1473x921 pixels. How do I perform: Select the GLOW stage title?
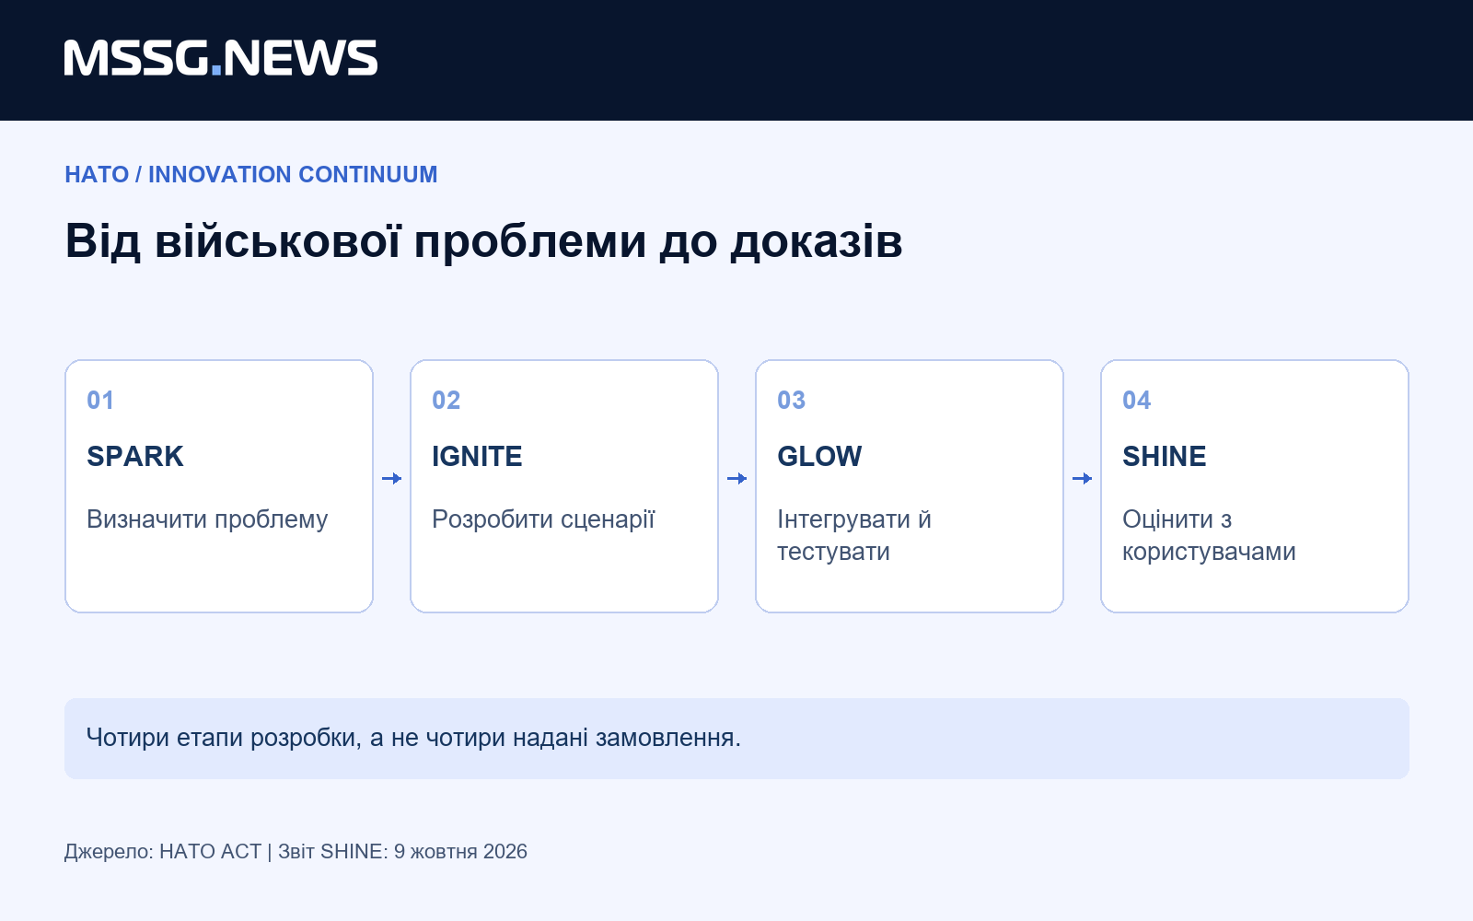pyautogui.click(x=819, y=457)
